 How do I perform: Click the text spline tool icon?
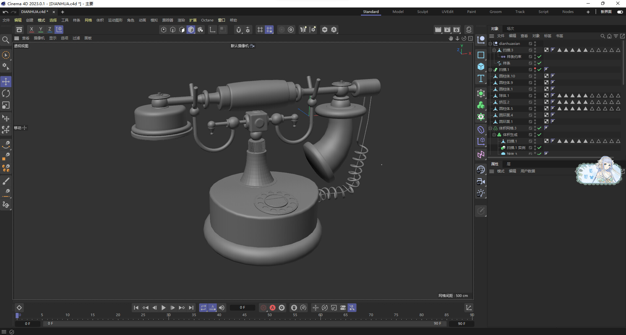481,78
